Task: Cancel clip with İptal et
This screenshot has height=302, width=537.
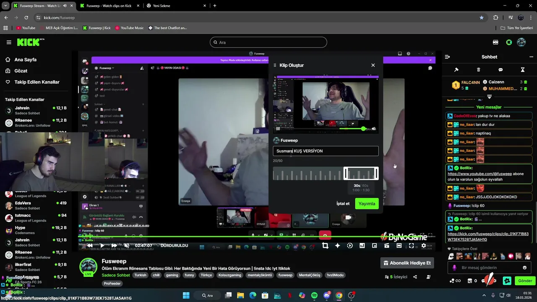Action: coord(343,203)
